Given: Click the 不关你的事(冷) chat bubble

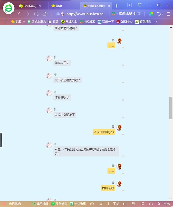Looking at the screenshot, I should (104, 132).
